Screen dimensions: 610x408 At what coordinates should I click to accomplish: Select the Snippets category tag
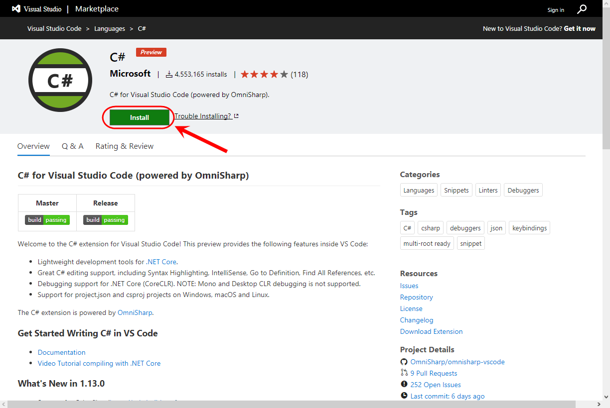point(457,190)
